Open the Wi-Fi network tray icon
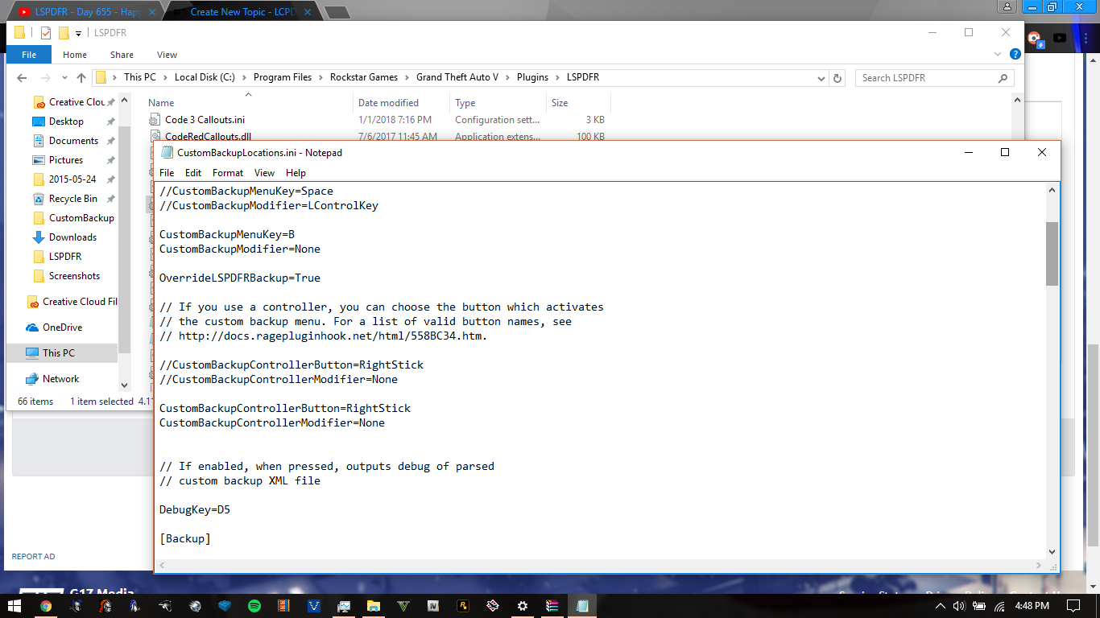1100x618 pixels. 999,606
